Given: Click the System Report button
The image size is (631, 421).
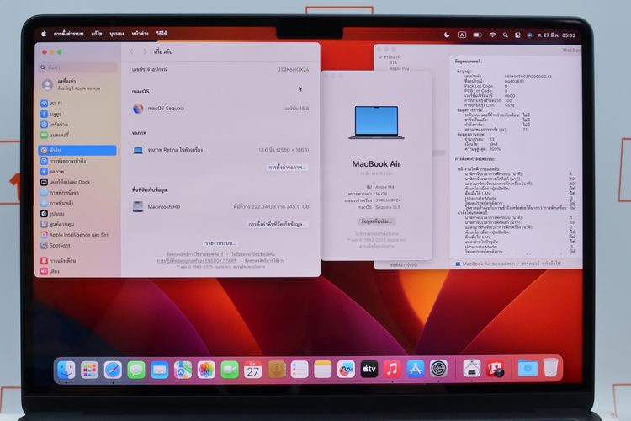Looking at the screenshot, I should tap(220, 243).
